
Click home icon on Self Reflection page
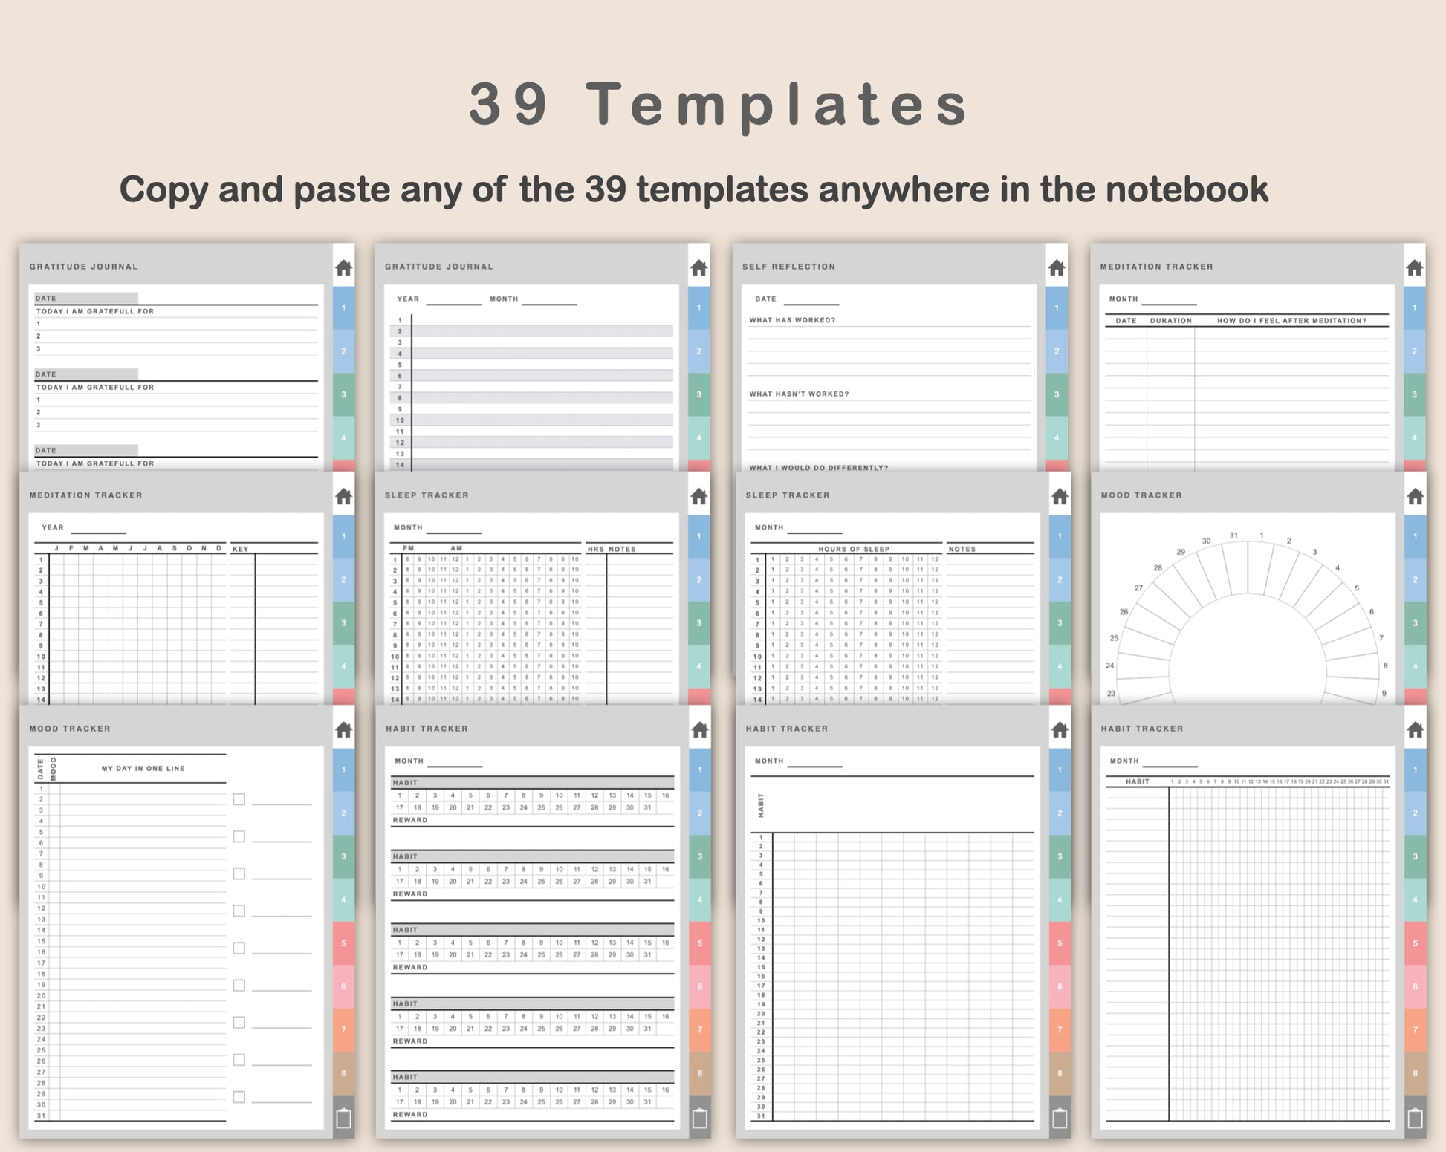(1056, 267)
